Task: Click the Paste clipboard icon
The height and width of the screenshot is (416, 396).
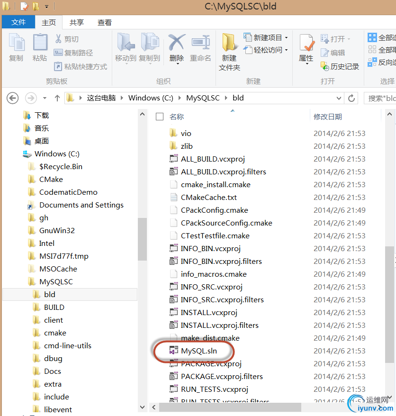Action: 40,42
